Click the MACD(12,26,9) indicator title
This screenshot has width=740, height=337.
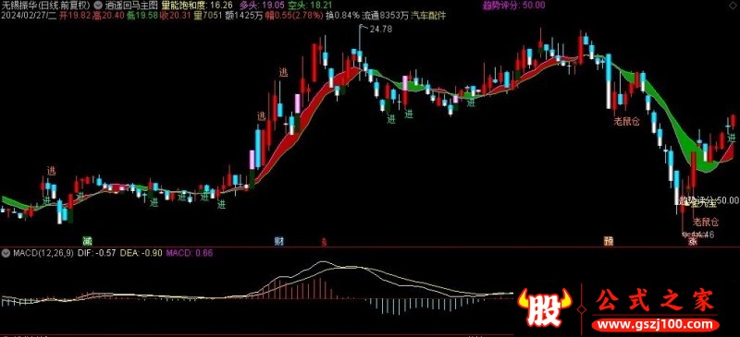pyautogui.click(x=43, y=253)
